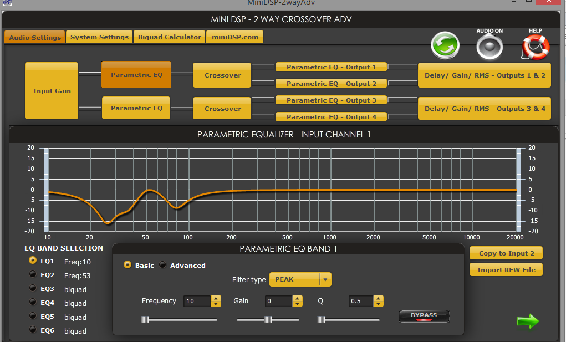Increase Gain with up stepper arrow

click(x=297, y=298)
